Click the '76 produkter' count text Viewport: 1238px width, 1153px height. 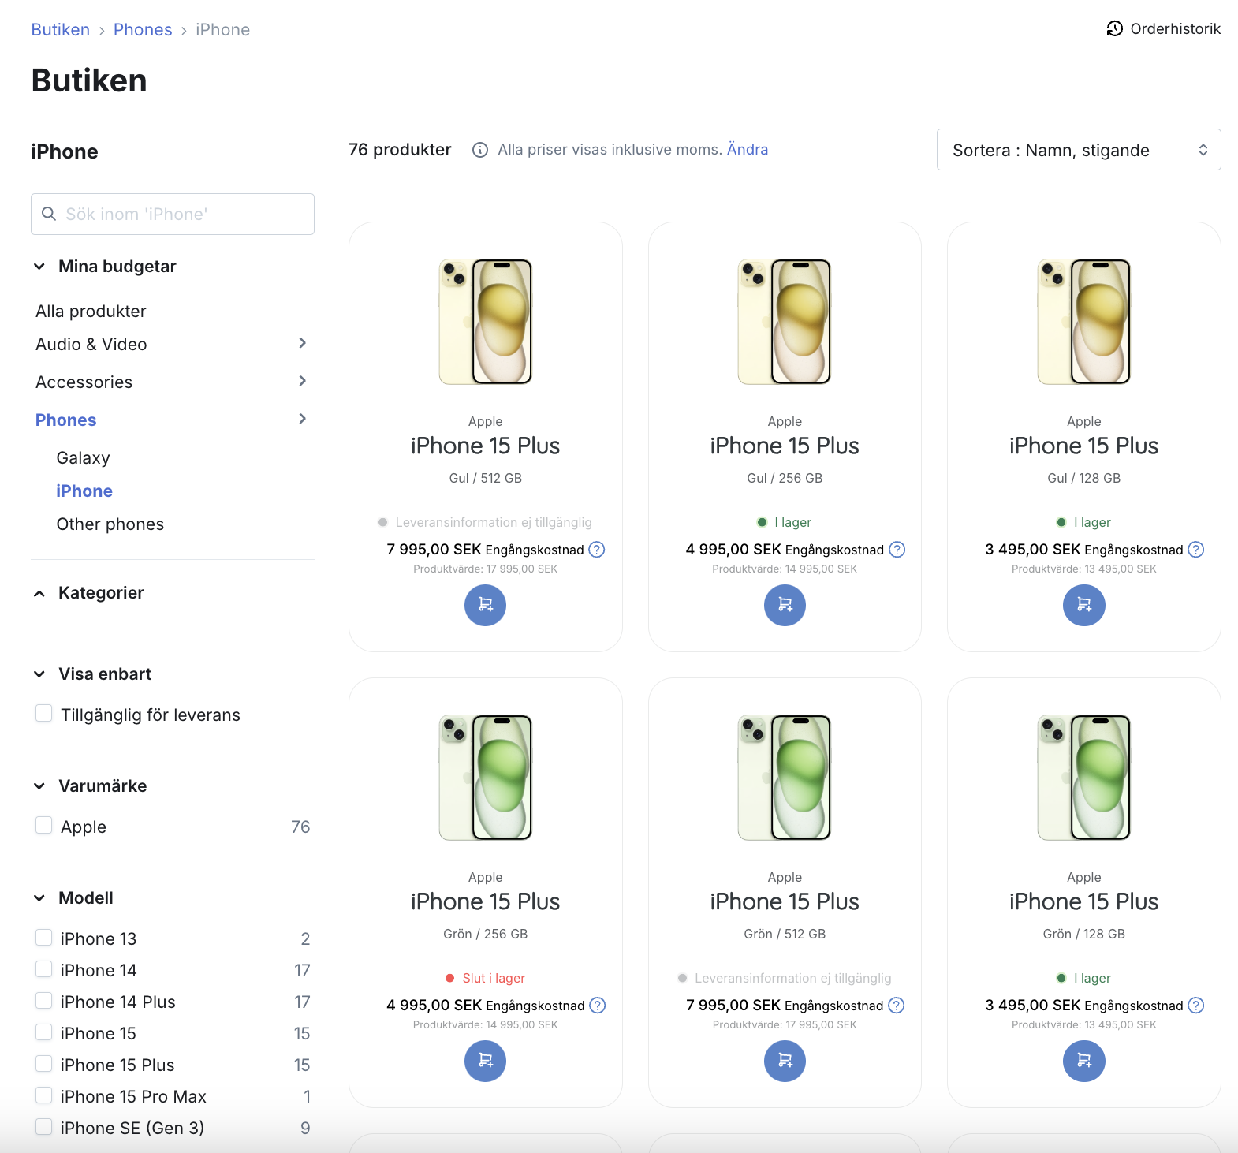(400, 150)
